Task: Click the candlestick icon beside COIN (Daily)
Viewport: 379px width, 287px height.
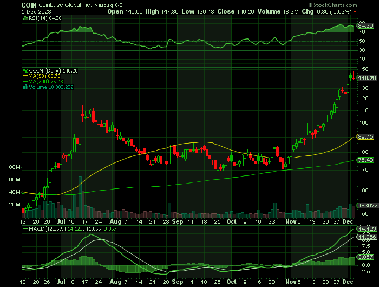Action: (25, 71)
